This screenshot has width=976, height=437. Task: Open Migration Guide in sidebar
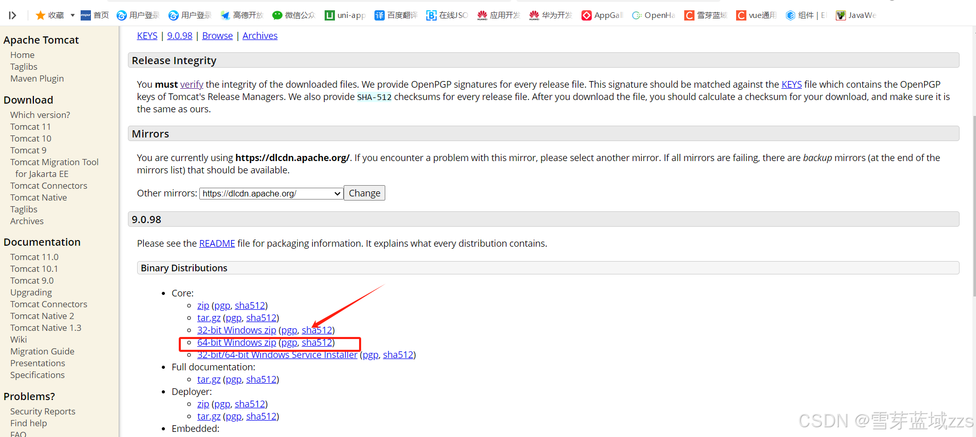(42, 351)
